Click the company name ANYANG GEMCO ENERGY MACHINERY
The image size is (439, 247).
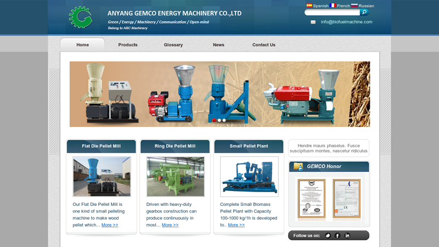coord(175,13)
